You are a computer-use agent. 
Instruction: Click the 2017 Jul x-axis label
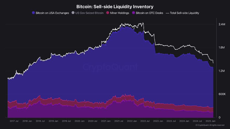click(x=14, y=121)
